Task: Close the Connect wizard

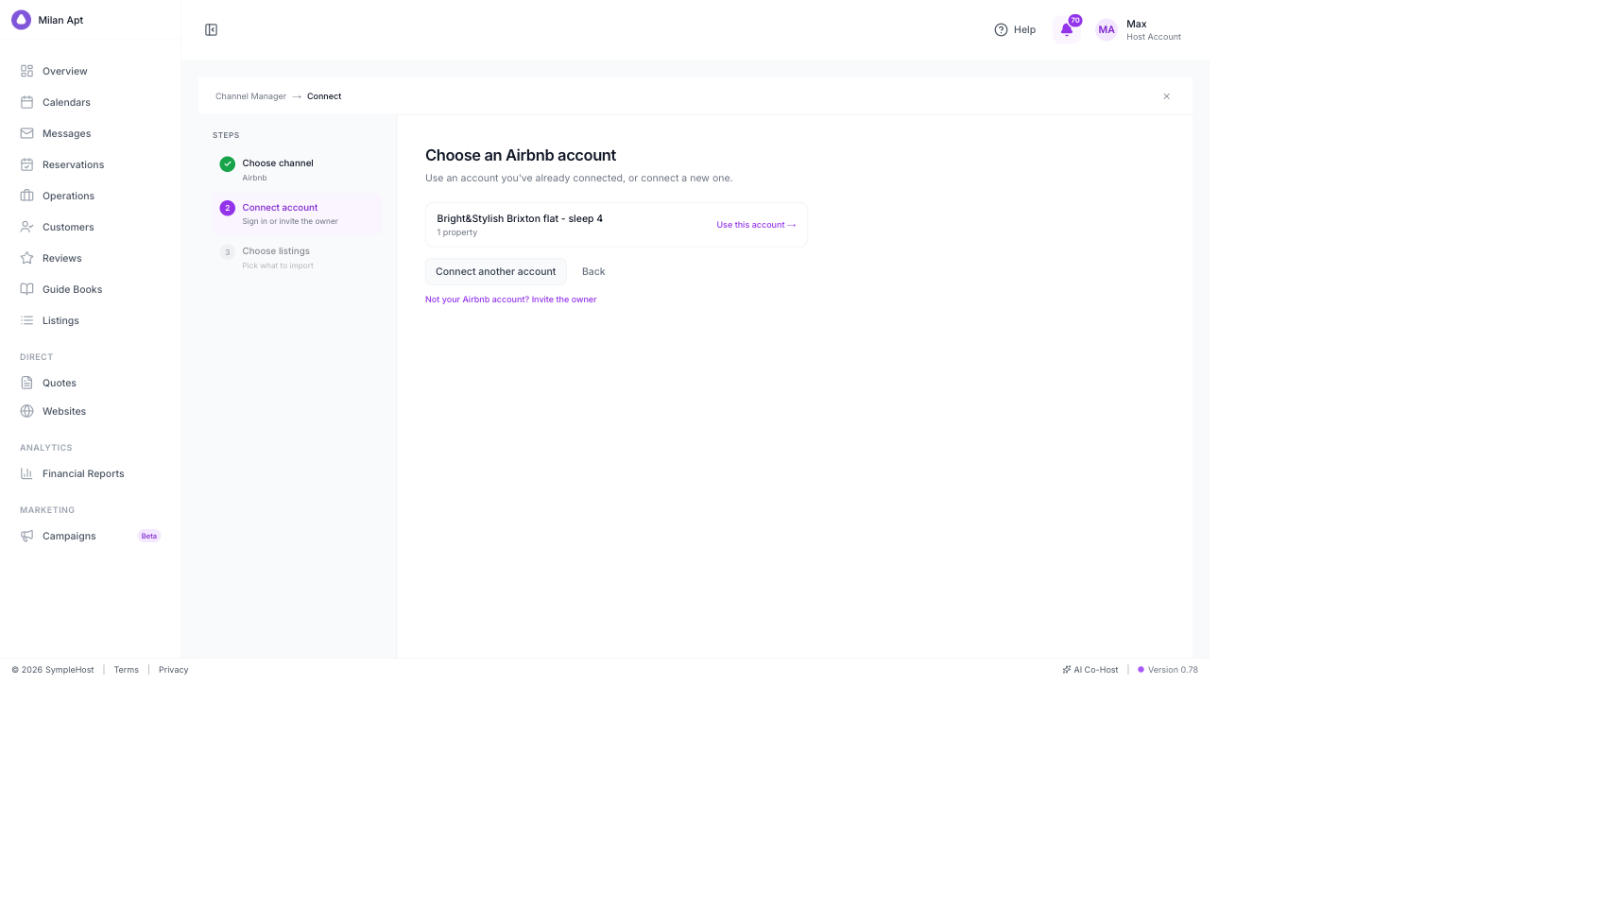Action: [x=1167, y=96]
